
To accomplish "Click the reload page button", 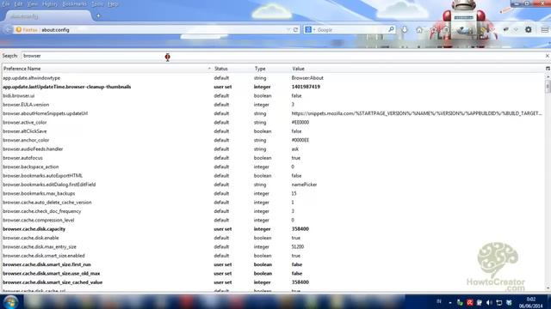I will coord(296,30).
